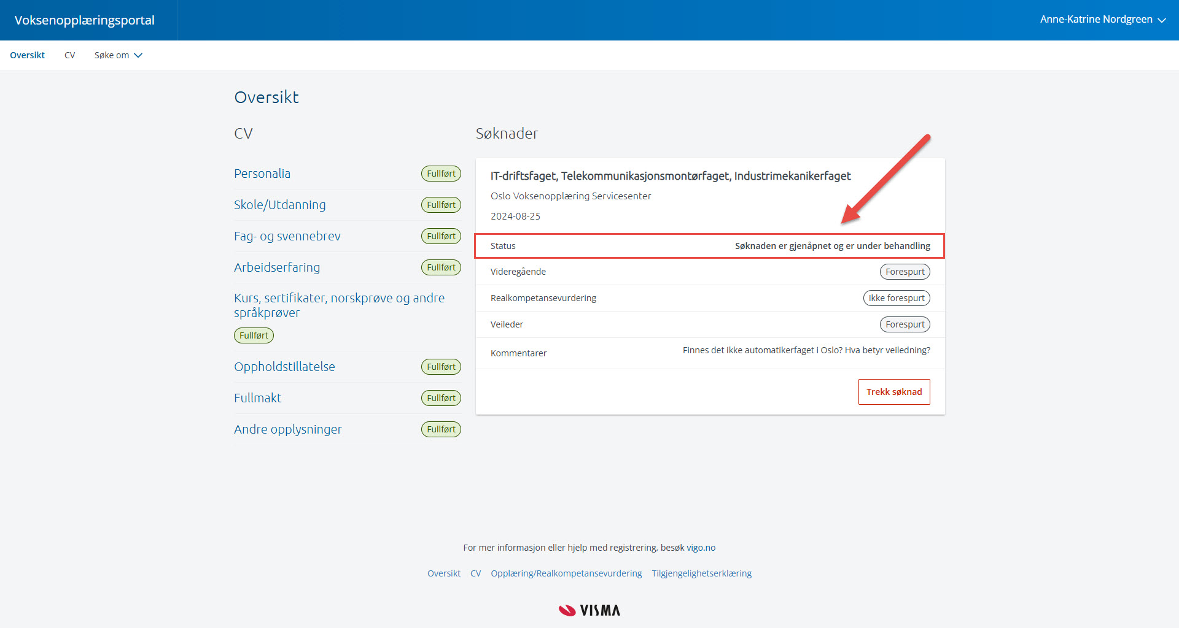Click the Visma logo in footer

[589, 610]
